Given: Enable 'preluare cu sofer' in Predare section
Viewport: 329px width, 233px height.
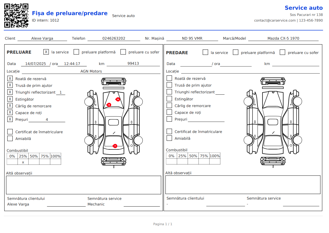Looking at the screenshot, I should coord(283,52).
